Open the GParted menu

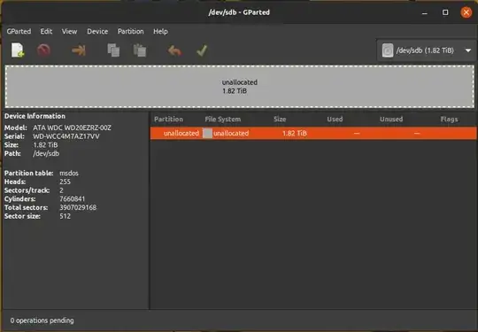[x=19, y=31]
